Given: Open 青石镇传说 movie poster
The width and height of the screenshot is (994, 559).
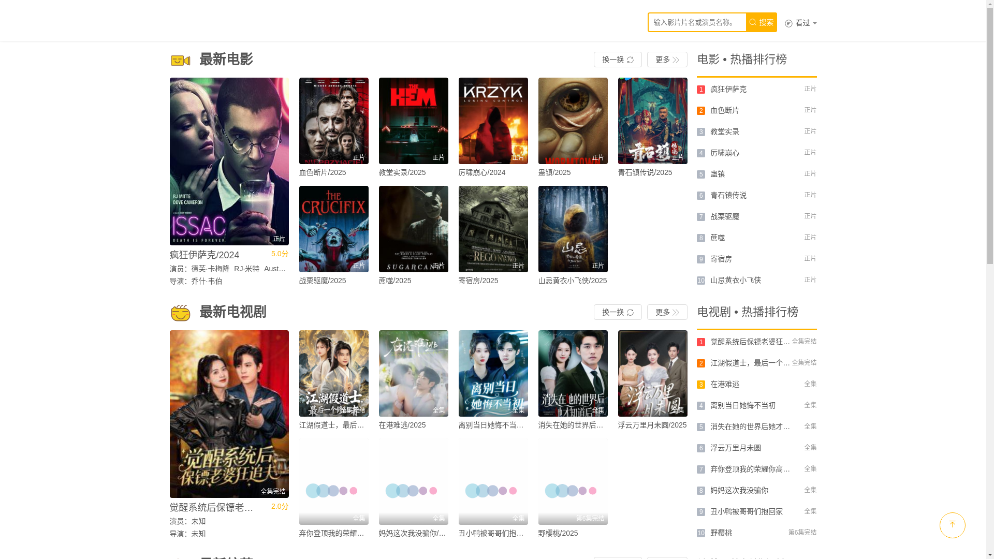Looking at the screenshot, I should (x=653, y=121).
